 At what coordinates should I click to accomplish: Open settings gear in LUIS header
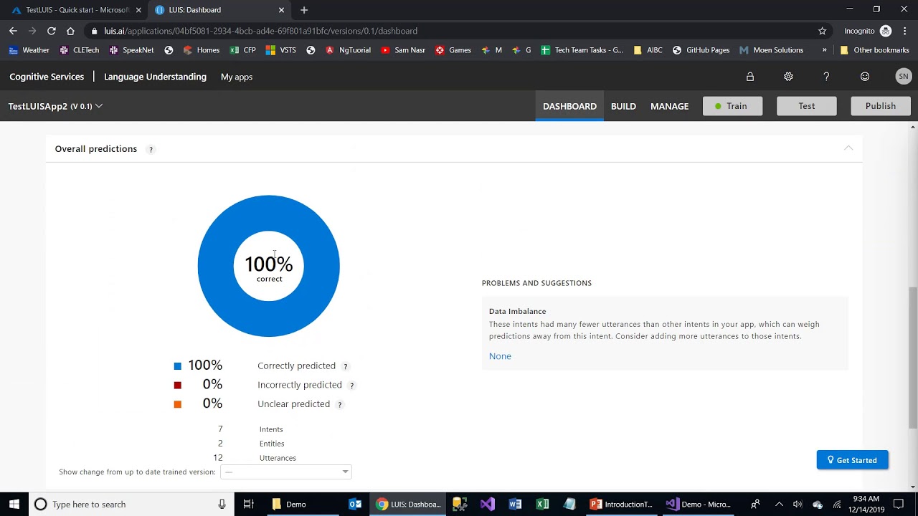tap(788, 77)
